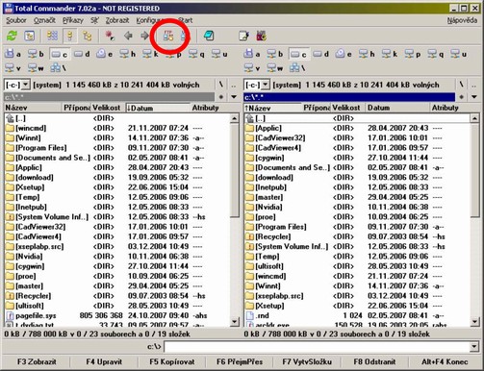Select [ultisoft] folder in right panel

[357, 266]
